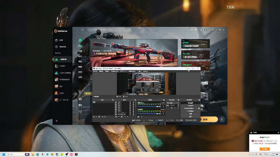Refresh the WeGame page
Image resolution: width=280 pixels, height=157 pixels.
coord(82,30)
